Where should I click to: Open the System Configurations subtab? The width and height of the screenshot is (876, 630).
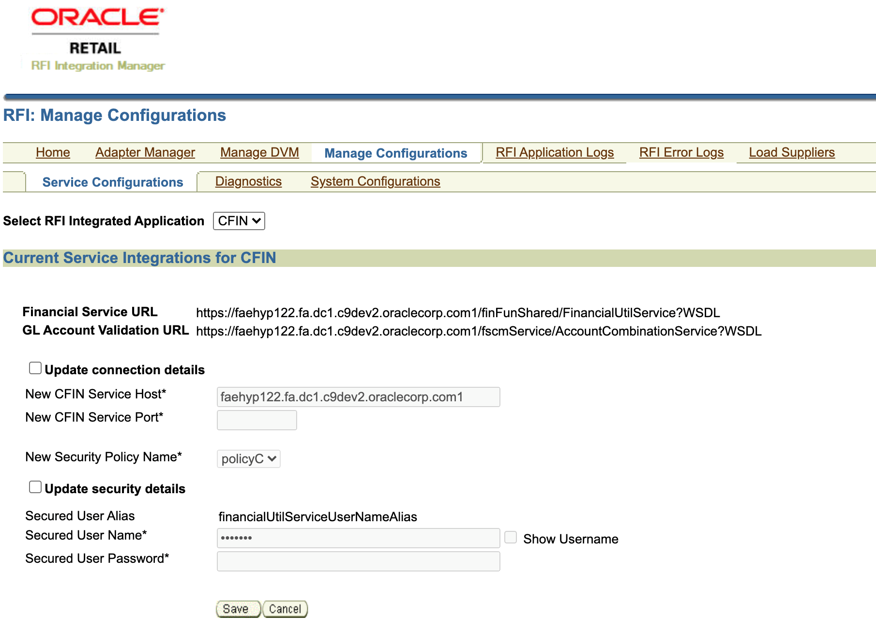point(376,181)
